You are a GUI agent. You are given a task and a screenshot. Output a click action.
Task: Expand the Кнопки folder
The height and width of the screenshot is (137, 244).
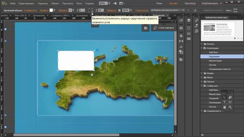tap(202, 44)
